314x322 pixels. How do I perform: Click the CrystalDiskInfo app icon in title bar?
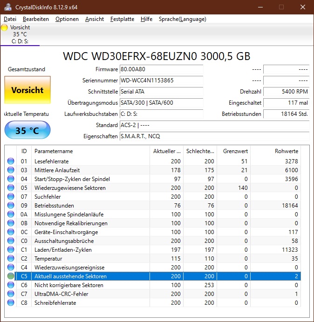tap(8, 7)
